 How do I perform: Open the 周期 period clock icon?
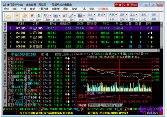[47, 16]
